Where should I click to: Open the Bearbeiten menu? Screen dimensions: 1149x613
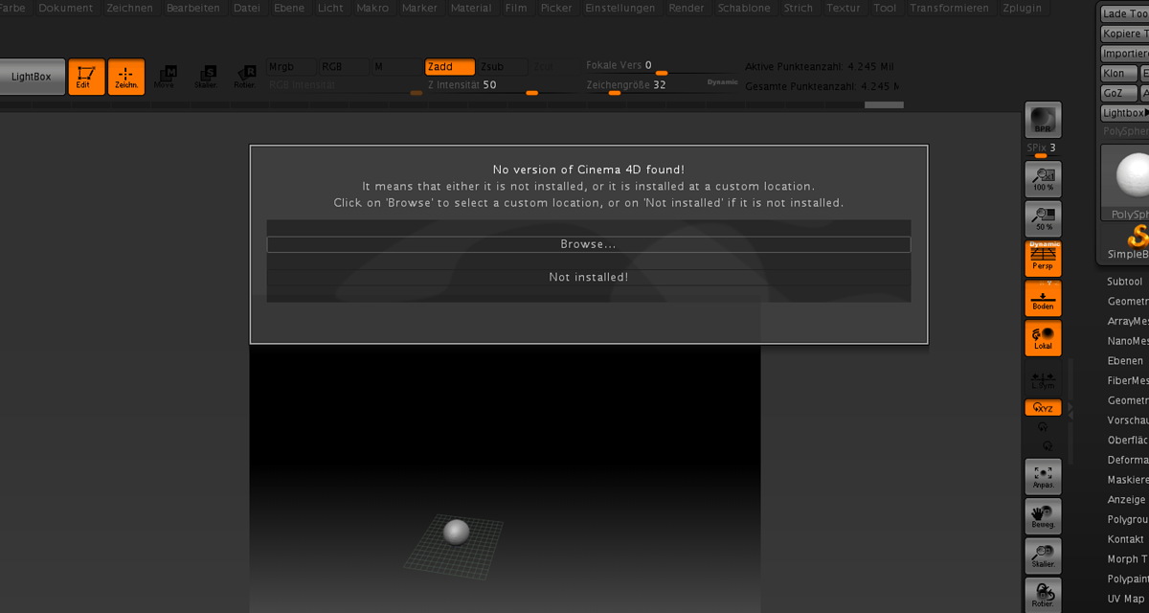click(x=193, y=8)
